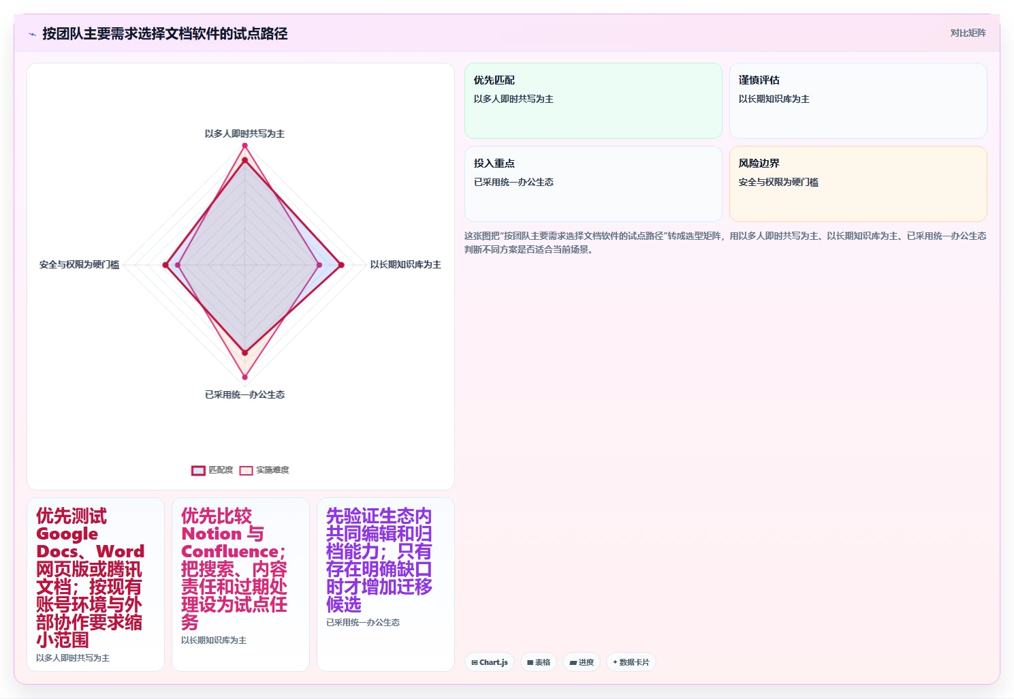Click the card starting 优先比较 Notion 与 Confluence
This screenshot has height=699, width=1014.
click(x=240, y=585)
